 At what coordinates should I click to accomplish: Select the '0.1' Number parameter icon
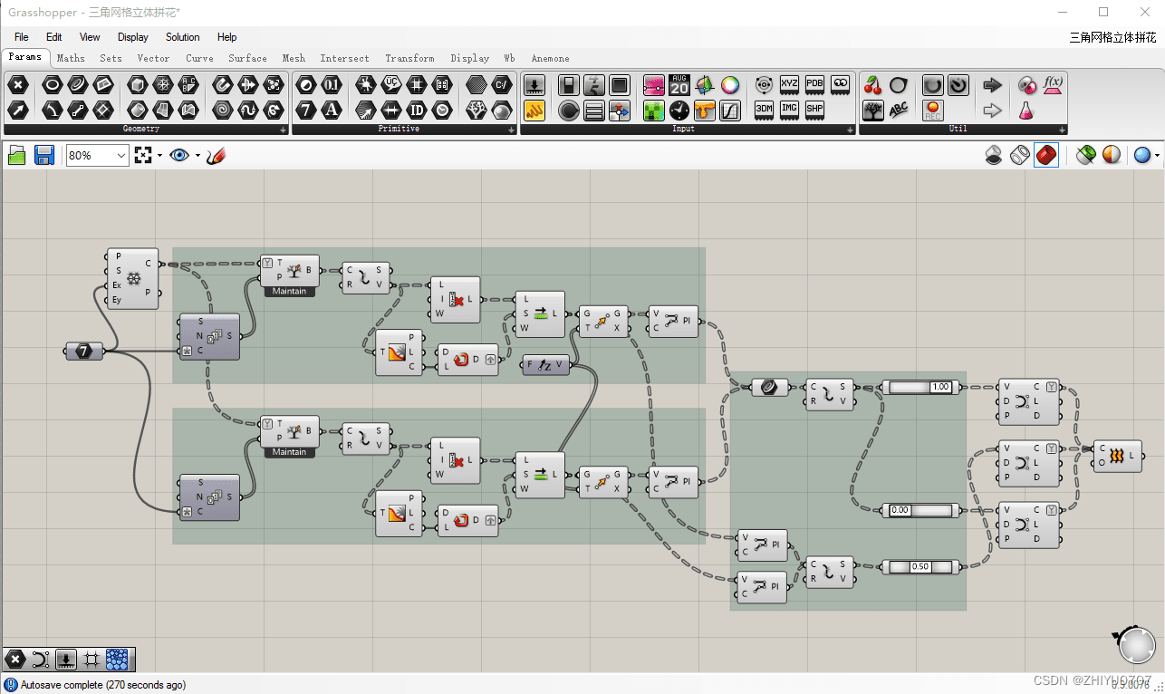click(332, 85)
